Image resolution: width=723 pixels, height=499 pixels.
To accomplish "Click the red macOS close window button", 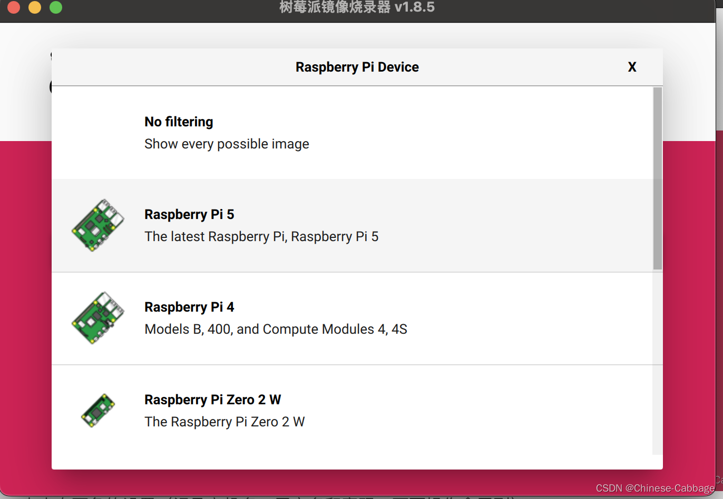I will click(x=14, y=7).
